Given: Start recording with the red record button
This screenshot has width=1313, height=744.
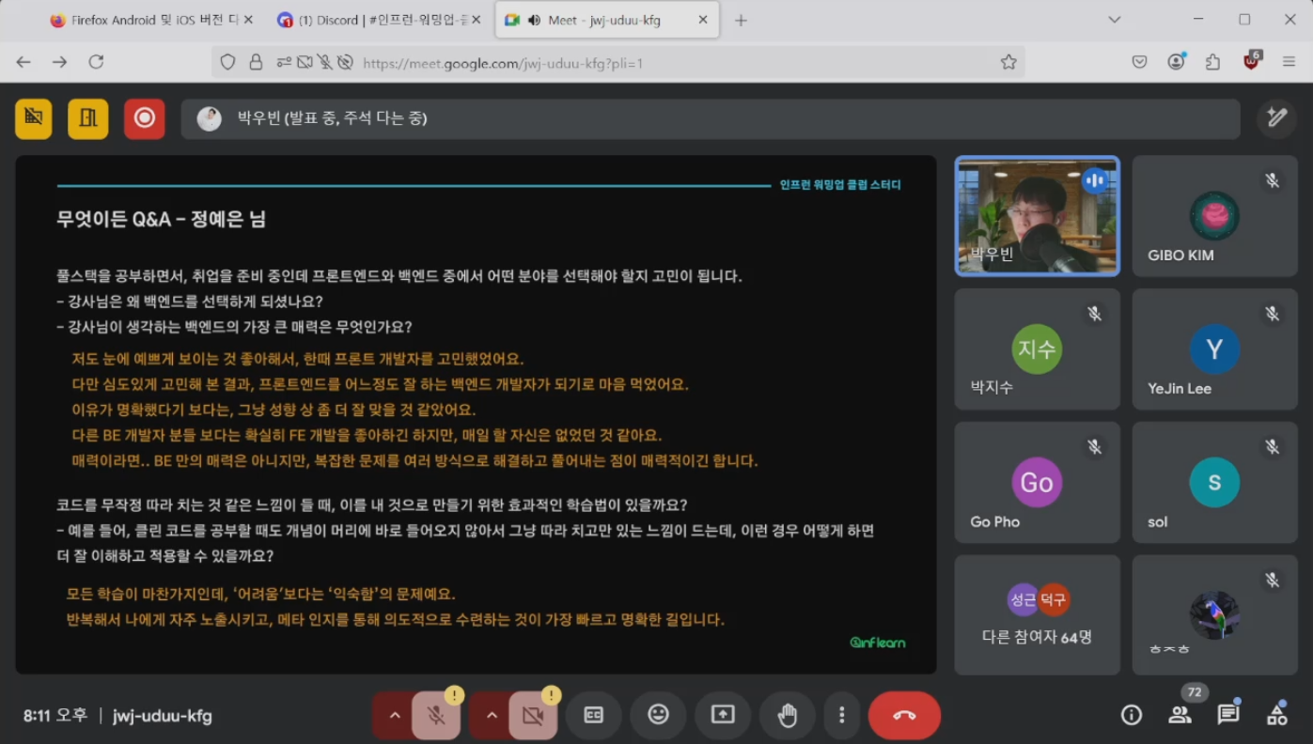Looking at the screenshot, I should click(145, 118).
